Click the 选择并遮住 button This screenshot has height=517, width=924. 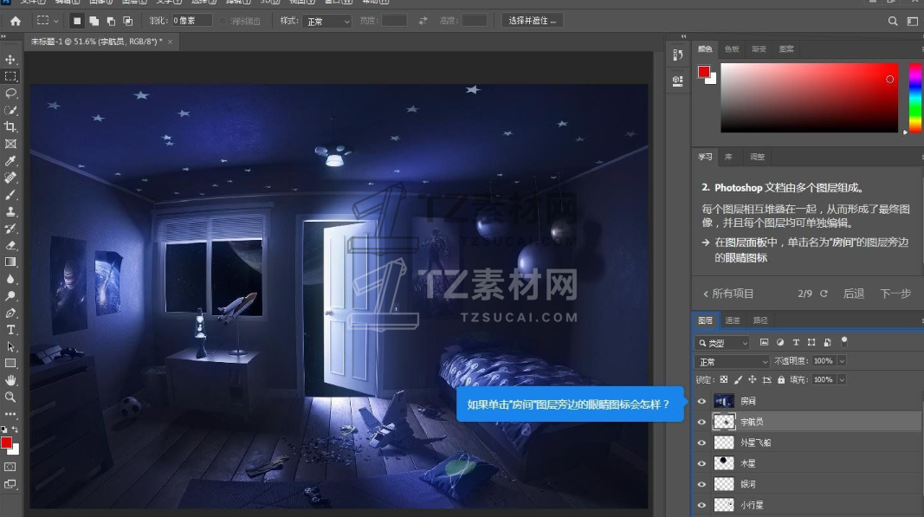(532, 20)
